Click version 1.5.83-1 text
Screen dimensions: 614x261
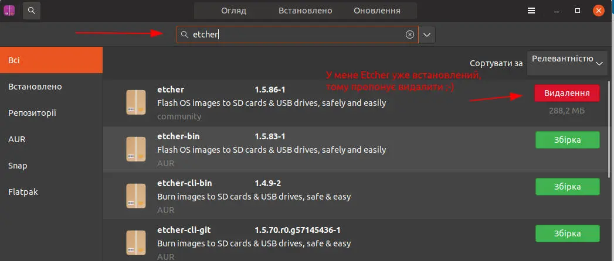pyautogui.click(x=270, y=136)
